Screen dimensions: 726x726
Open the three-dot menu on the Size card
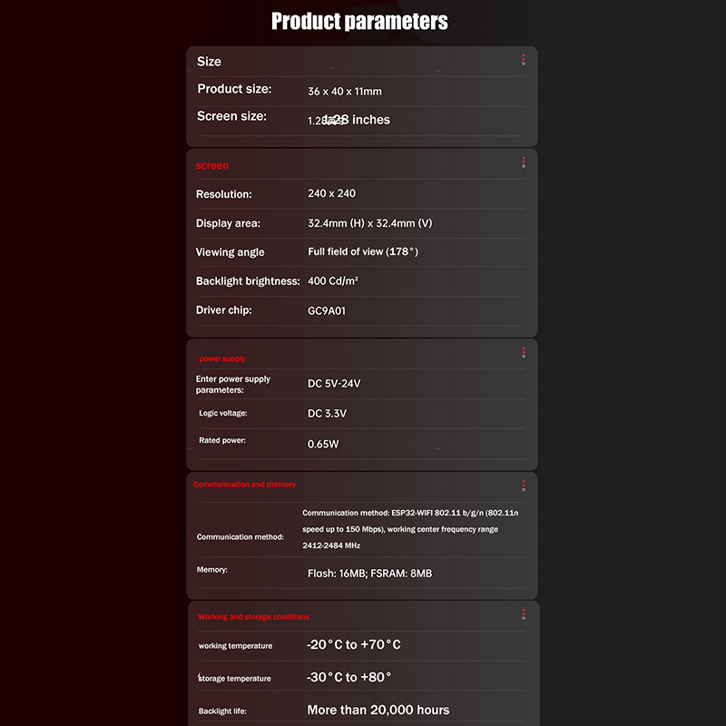tap(524, 60)
